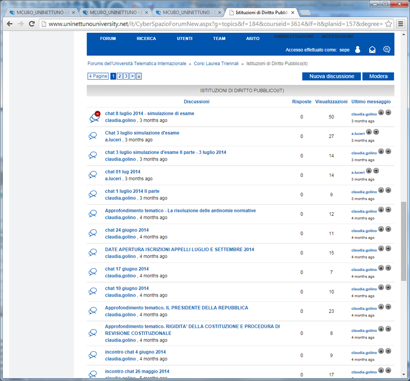This screenshot has width=410, height=381.
Task: Click the chat bubble icon in header
Action: [387, 50]
